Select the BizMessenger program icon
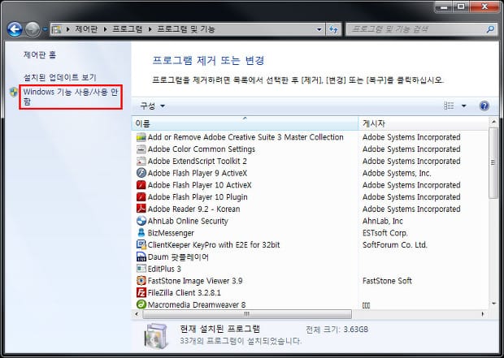This screenshot has width=504, height=358. 141,233
